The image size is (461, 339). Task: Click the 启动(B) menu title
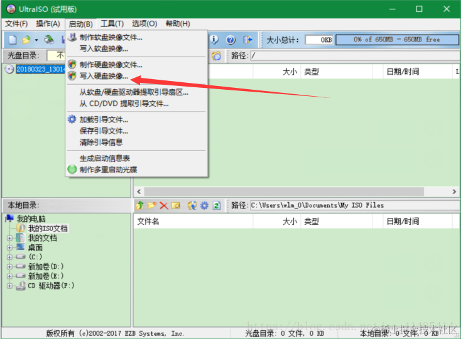80,24
